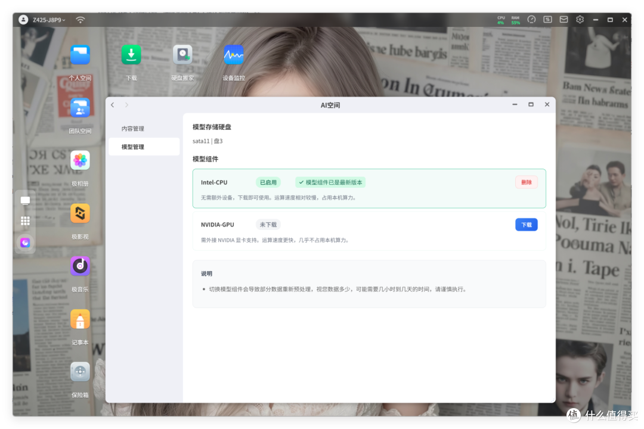
Task: Go forward in the AI空间 window
Action: (x=126, y=105)
